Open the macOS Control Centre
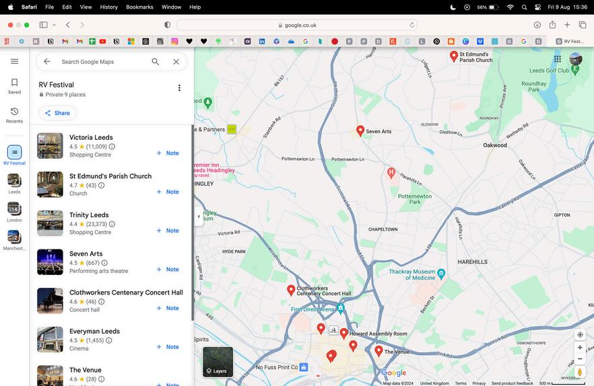The height and width of the screenshot is (386, 594). pyautogui.click(x=537, y=7)
